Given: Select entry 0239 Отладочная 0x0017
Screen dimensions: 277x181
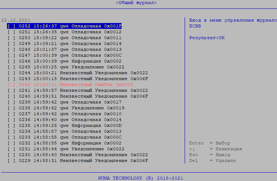Looking at the screenshot, I should point(69,102).
